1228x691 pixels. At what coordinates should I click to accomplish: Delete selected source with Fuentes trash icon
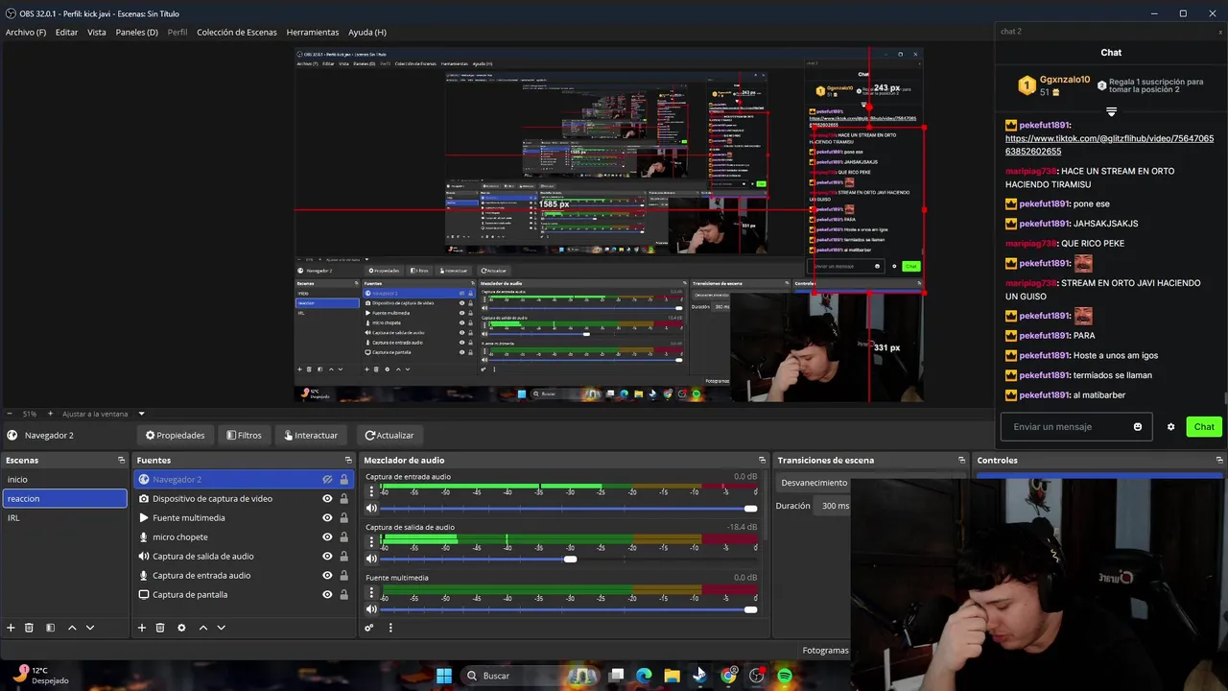(160, 628)
